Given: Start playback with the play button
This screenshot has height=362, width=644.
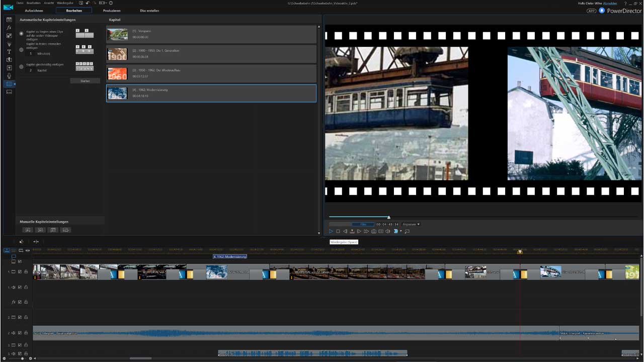Looking at the screenshot, I should [331, 231].
